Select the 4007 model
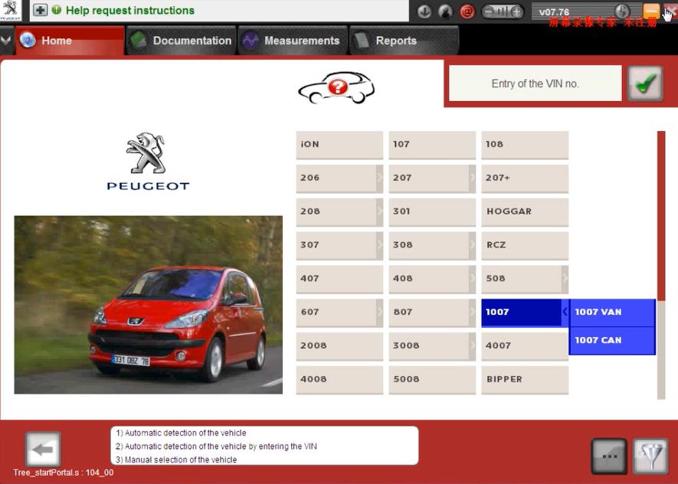Viewport: 678px width, 484px height. point(525,345)
